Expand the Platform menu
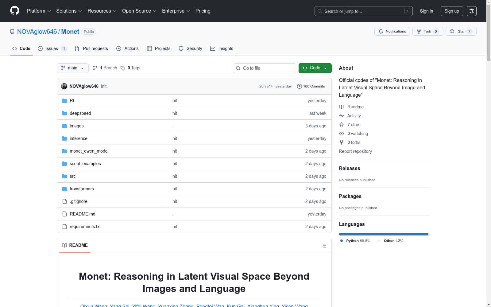This screenshot has width=491, height=307. (x=39, y=11)
